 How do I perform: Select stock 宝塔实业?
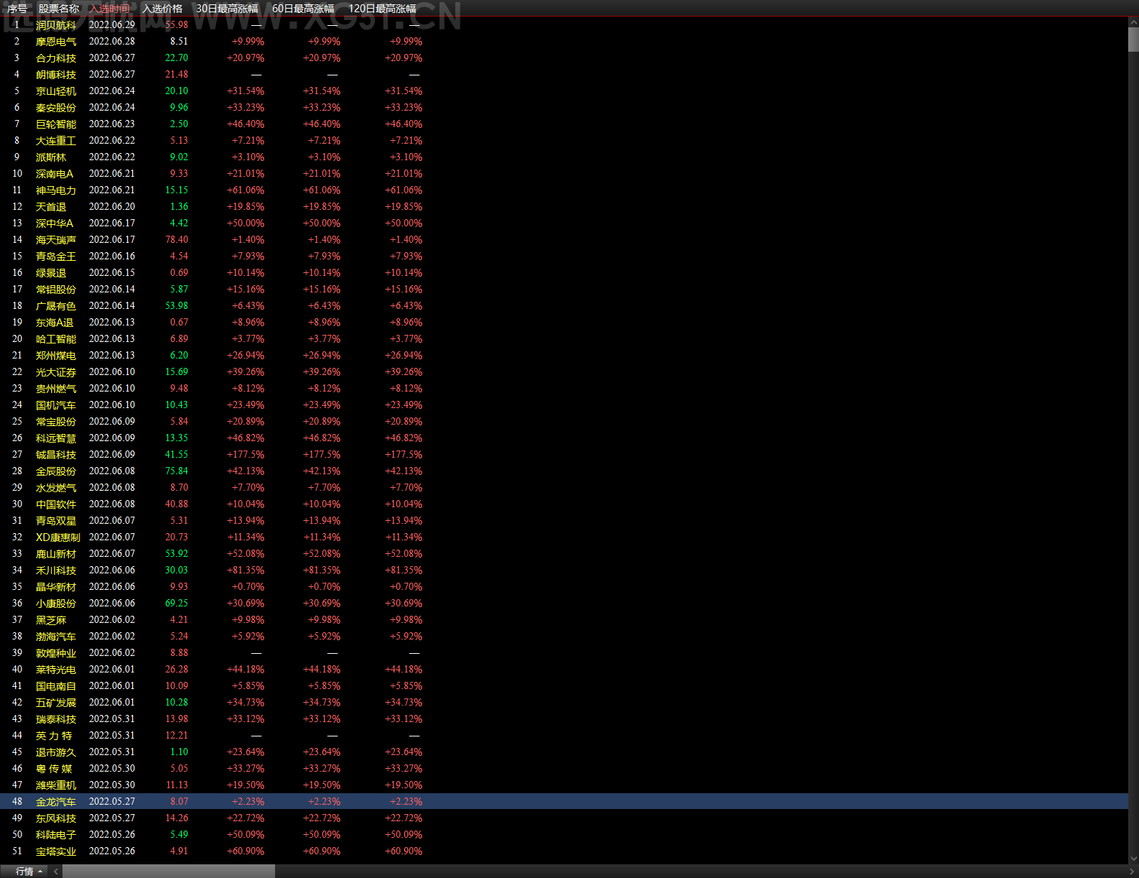pyautogui.click(x=56, y=851)
